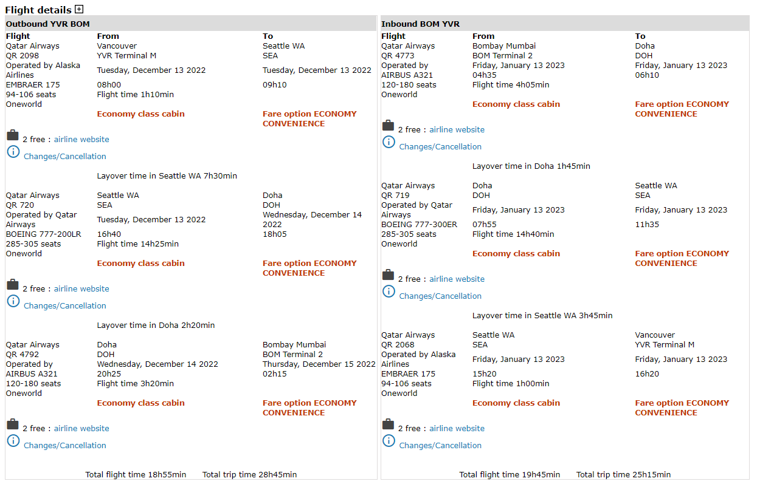This screenshot has width=757, height=484.
Task: Click the baggage icon for flight QR 2098
Action: [x=13, y=135]
